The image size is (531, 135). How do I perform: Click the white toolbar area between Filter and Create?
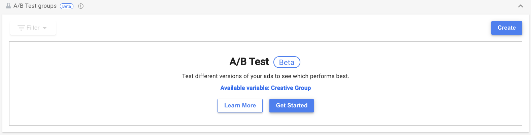269,28
